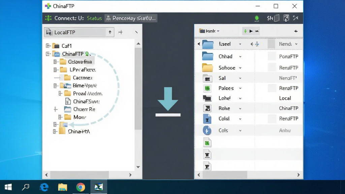Collapse the ChinaFTP tree node
The width and height of the screenshot is (345, 194).
coord(48,54)
